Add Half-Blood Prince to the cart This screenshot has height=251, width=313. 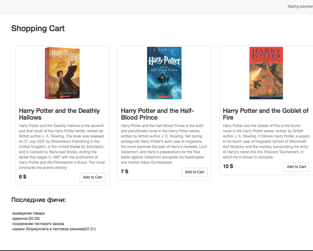tap(194, 172)
